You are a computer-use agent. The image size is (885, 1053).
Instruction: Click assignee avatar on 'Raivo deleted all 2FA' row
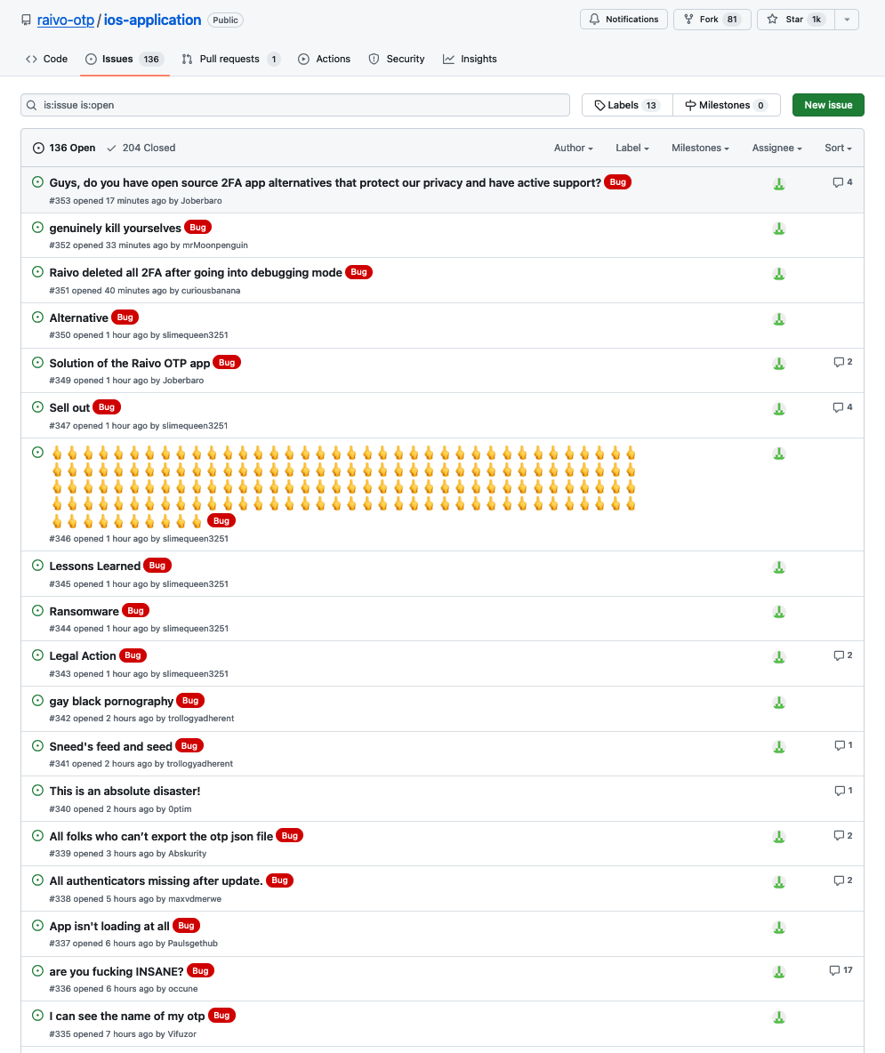click(x=779, y=274)
